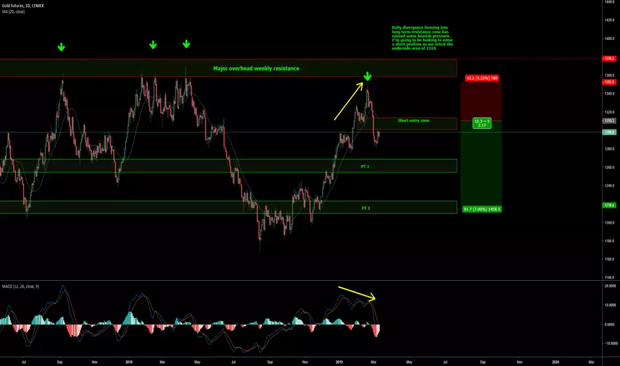Click the Major overhead weekly resistance label
This screenshot has height=366, width=620.
click(256, 69)
